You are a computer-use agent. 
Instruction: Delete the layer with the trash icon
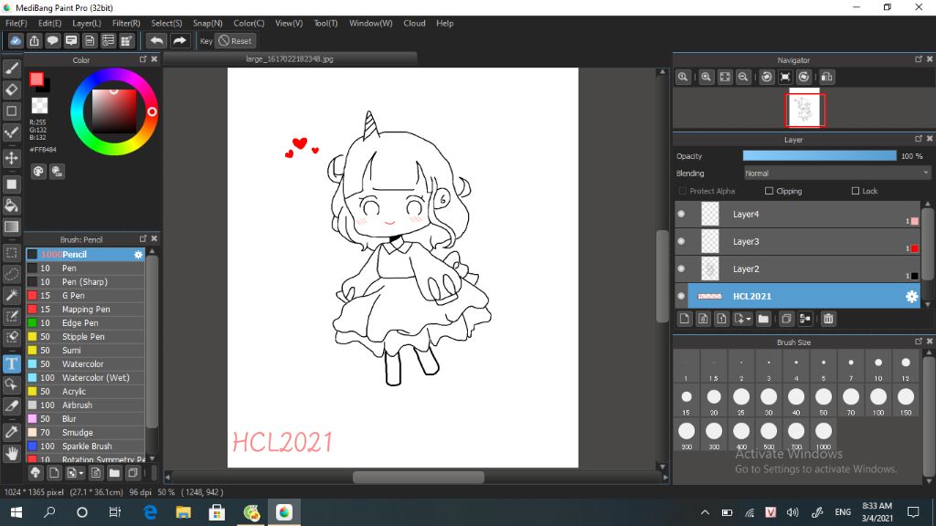(828, 319)
